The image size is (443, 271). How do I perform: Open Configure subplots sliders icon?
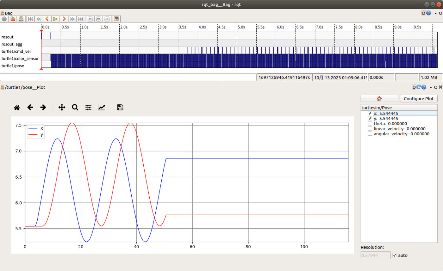[x=88, y=108]
